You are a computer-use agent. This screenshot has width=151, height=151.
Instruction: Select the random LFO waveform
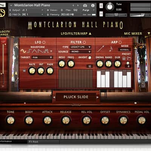pos(46,51)
